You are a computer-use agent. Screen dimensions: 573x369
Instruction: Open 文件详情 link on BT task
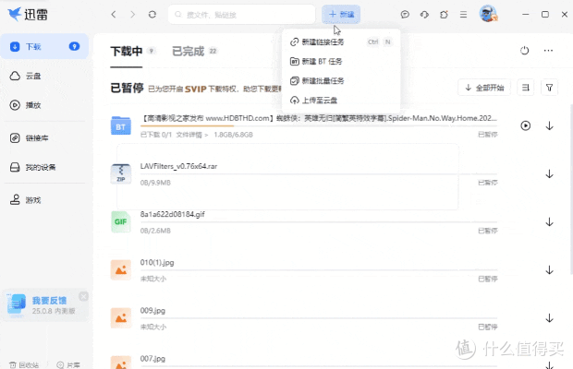192,135
